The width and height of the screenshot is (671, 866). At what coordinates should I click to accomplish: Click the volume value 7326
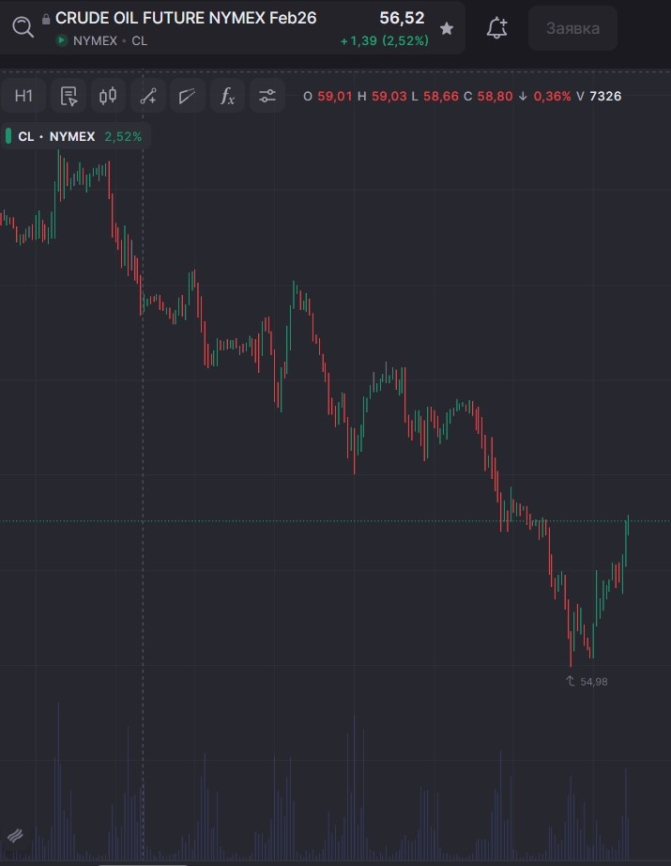(x=605, y=96)
